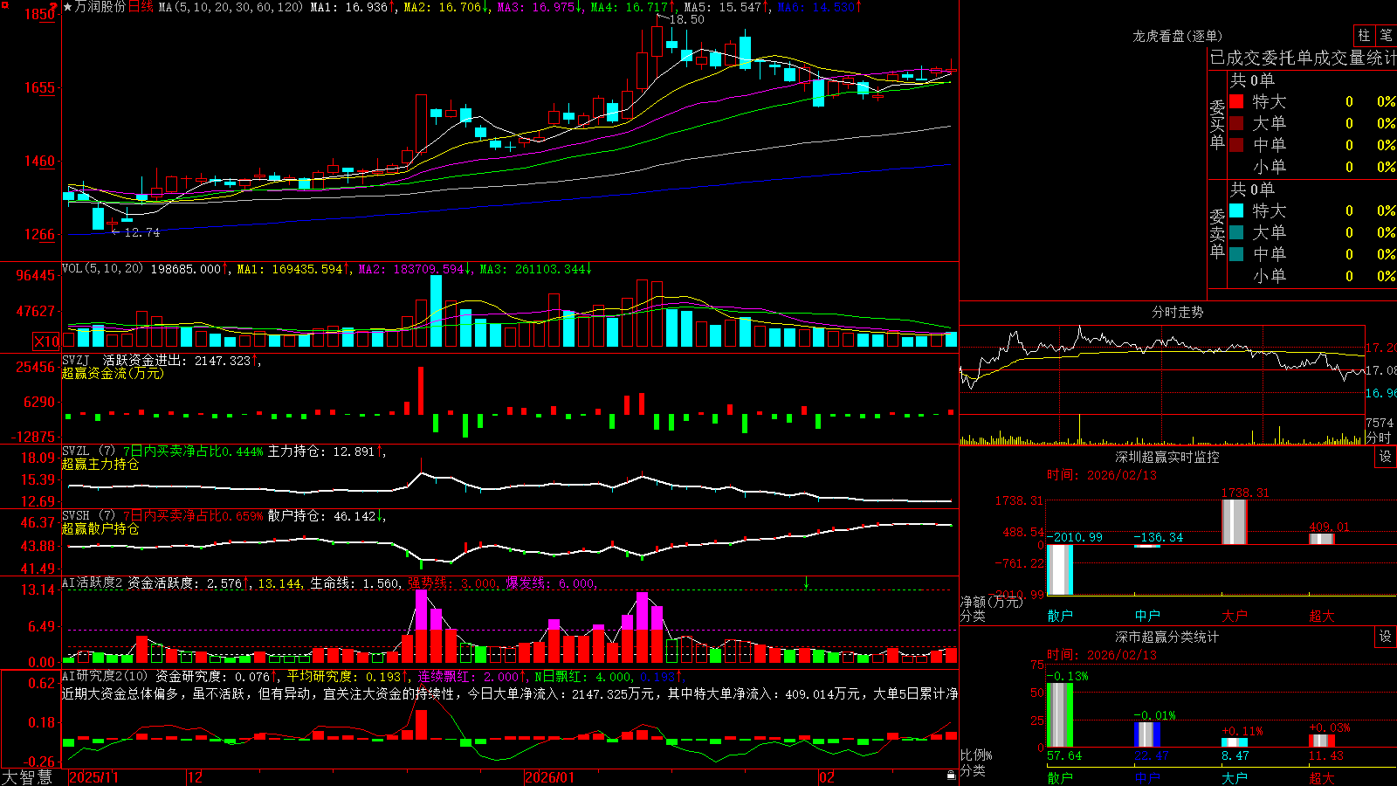The width and height of the screenshot is (1397, 786).
Task: Select the AI研究度2(10) indicator label
Action: coord(105,676)
